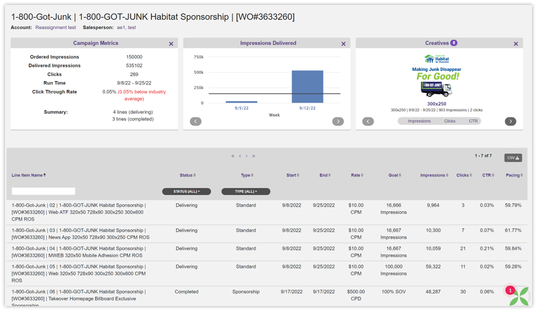
Task: Open the TYPE (ALL) filter dropdown
Action: [x=246, y=191]
